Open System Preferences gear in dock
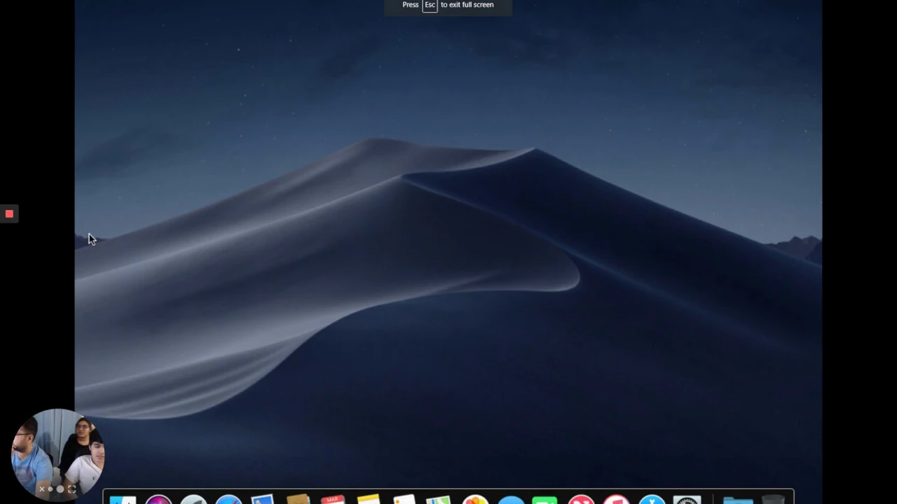This screenshot has height=504, width=897. click(x=687, y=500)
